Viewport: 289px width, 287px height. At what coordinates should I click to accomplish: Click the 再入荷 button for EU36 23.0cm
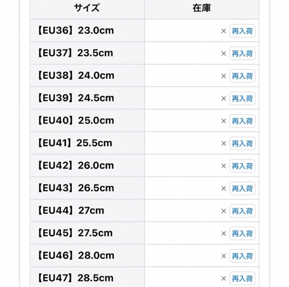tap(242, 31)
